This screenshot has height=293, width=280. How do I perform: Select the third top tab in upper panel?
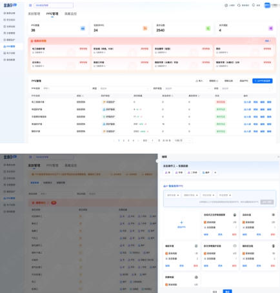point(70,14)
